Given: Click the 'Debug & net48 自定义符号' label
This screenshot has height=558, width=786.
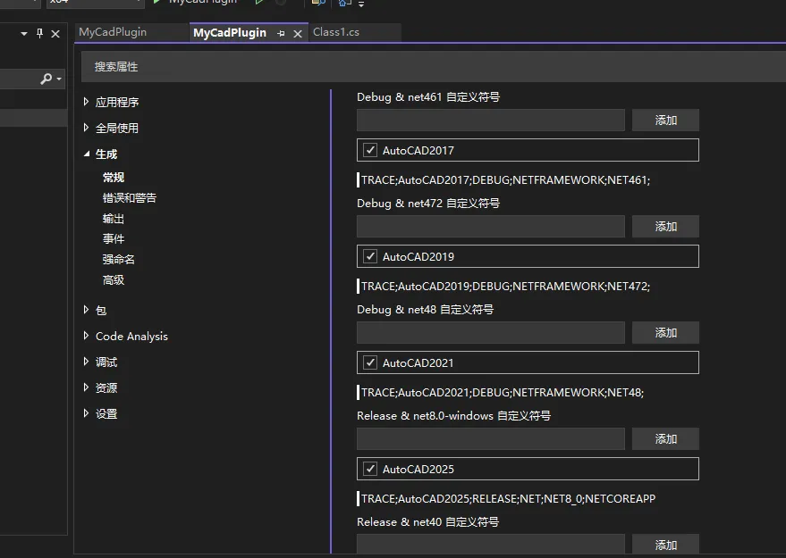Looking at the screenshot, I should tap(425, 309).
